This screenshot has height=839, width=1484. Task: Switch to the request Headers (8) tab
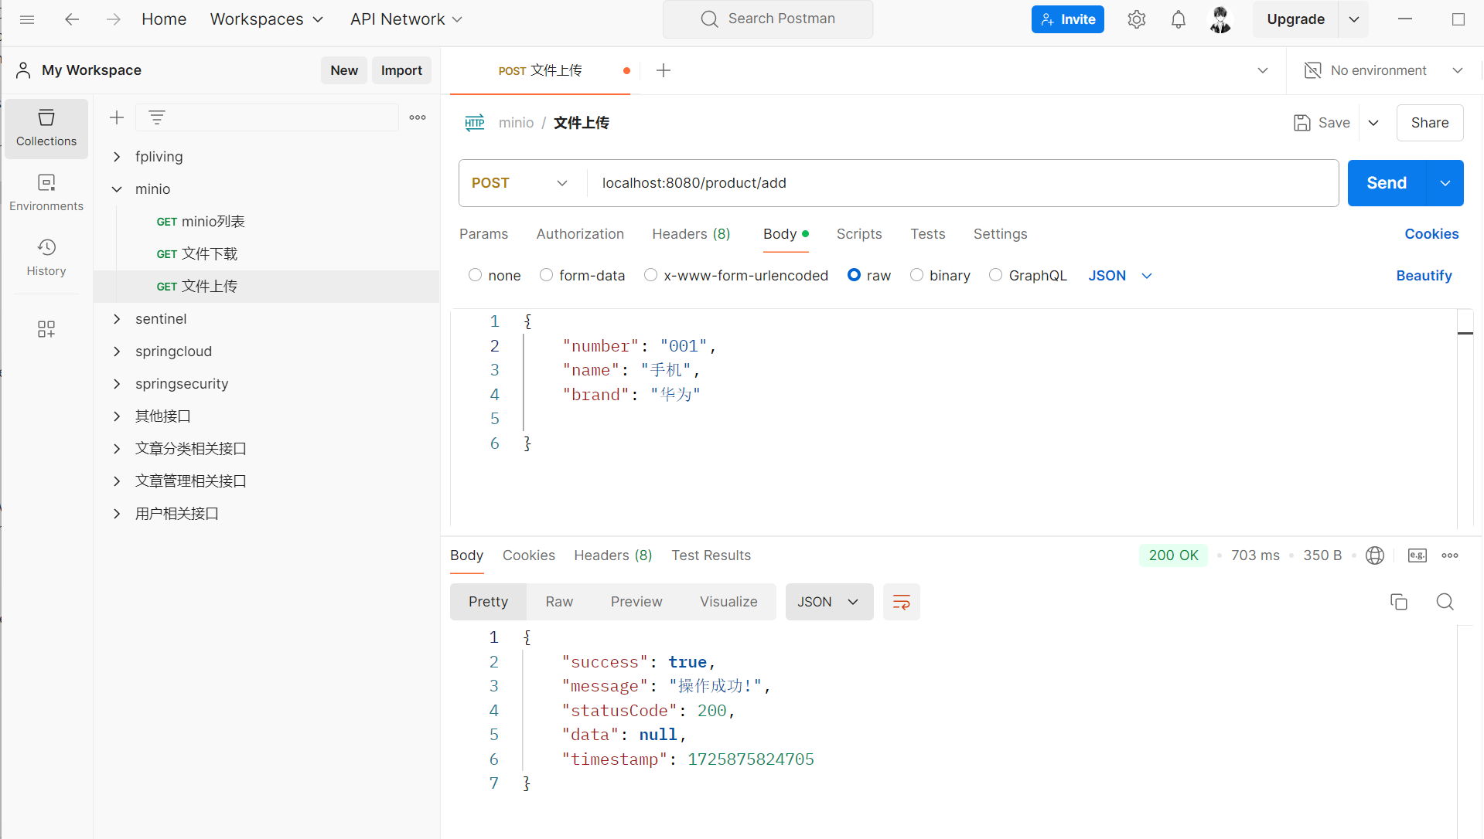691,234
